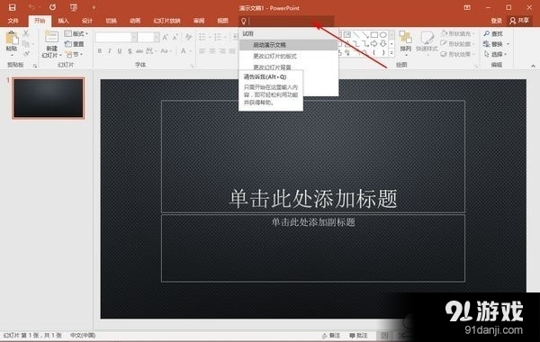This screenshot has width=540, height=342.
Task: Switch to the 审阅 (Review) tab
Action: pyautogui.click(x=199, y=21)
